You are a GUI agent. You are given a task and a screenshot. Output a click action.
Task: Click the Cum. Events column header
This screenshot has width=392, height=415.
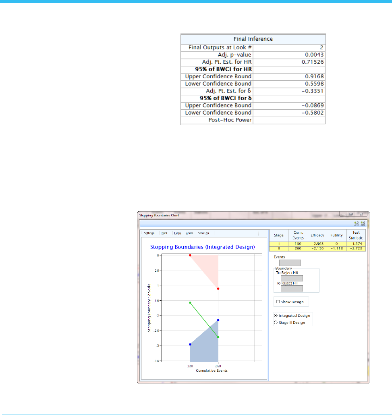point(298,235)
